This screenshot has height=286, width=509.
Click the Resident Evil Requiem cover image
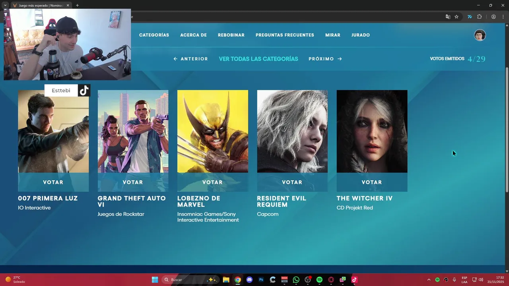[x=292, y=131]
